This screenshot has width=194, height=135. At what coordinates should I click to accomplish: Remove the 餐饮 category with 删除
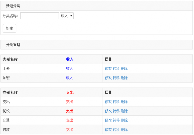124,111
